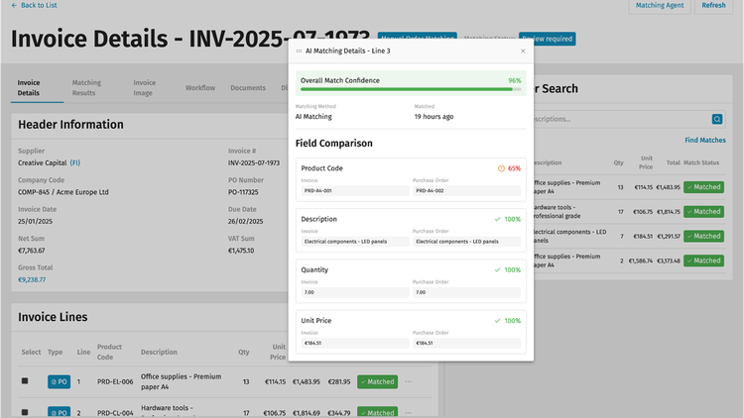Go back to list

(x=34, y=5)
